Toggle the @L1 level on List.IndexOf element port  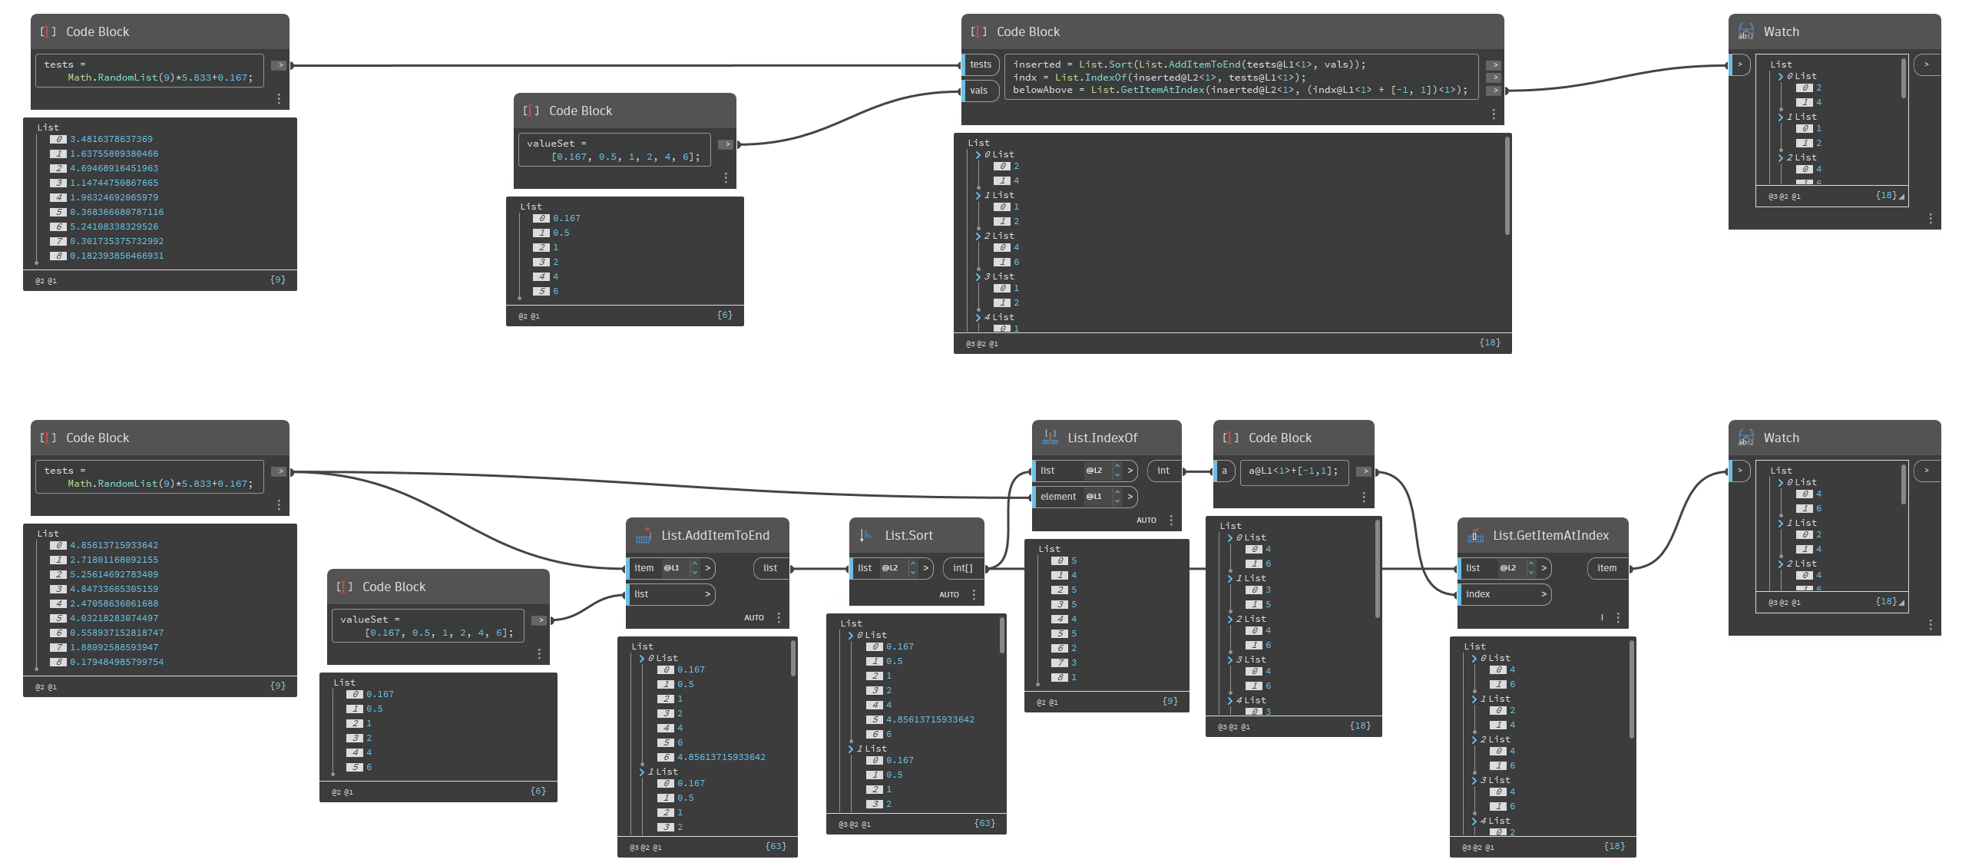pos(1094,497)
